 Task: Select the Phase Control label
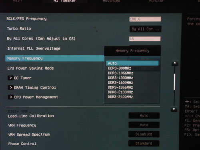22,144
